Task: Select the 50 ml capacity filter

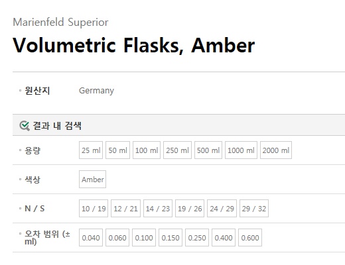Action: pyautogui.click(x=117, y=150)
